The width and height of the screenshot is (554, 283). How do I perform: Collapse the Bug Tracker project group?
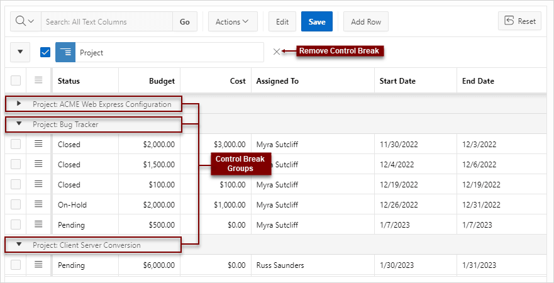coord(19,124)
